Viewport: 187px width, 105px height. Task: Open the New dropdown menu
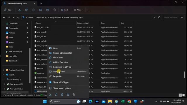[x=8, y=10]
